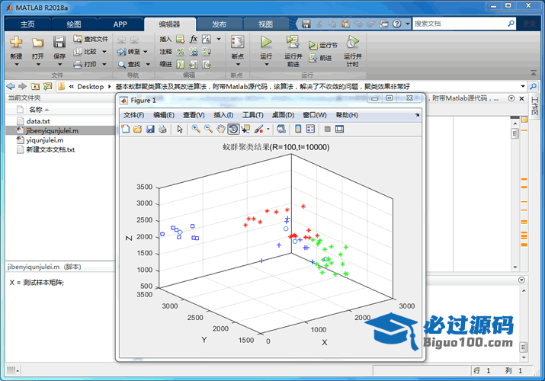Click New Figure icon in figure toolbar
The height and width of the screenshot is (381, 545).
point(126,130)
